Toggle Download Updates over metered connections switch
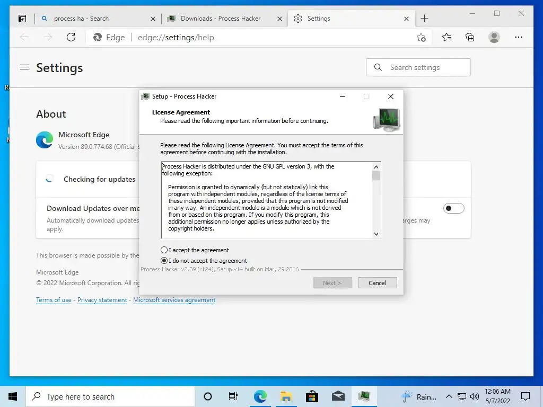Viewport: 543px width, 407px height. coord(454,208)
